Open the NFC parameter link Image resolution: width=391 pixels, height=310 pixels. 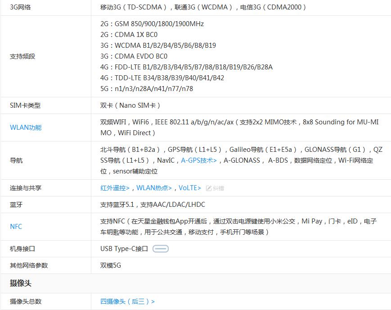(16, 227)
